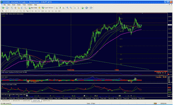This screenshot has height=105, width=173.
Task: Open the New Chart toolbar icon
Action: (x=3, y=8)
